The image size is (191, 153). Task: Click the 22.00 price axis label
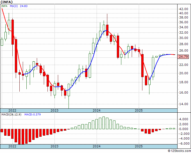183,65
